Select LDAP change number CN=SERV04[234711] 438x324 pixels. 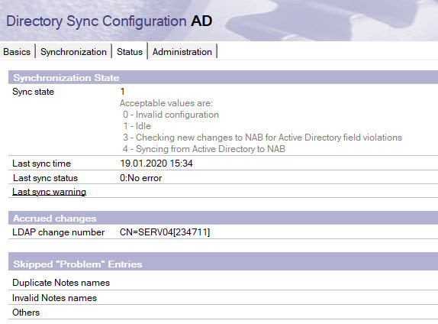click(165, 232)
